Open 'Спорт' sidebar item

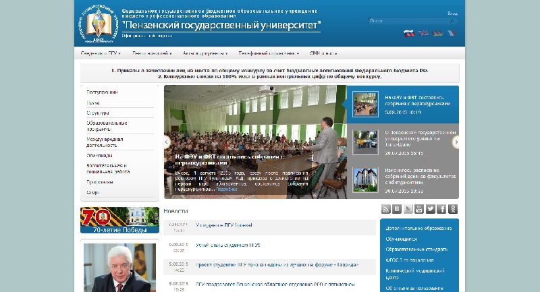(x=92, y=192)
